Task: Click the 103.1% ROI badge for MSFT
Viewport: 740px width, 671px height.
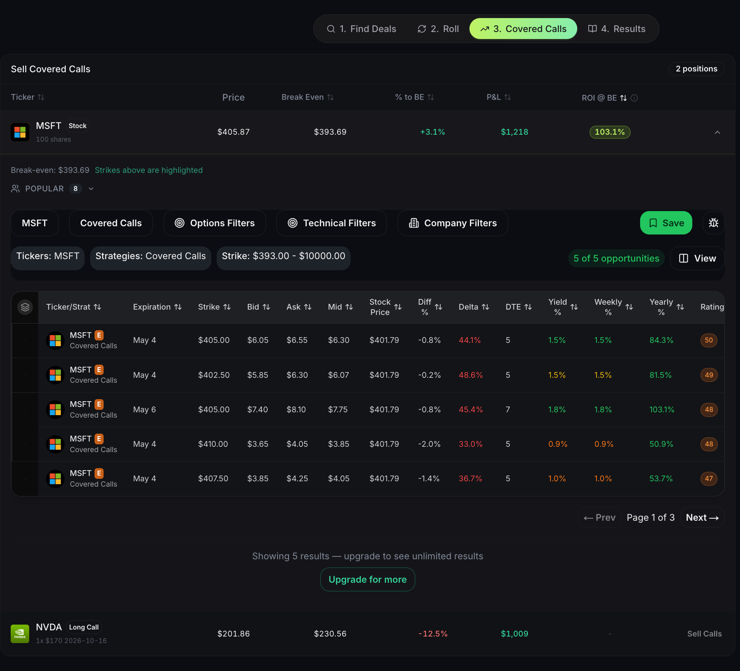Action: point(610,132)
